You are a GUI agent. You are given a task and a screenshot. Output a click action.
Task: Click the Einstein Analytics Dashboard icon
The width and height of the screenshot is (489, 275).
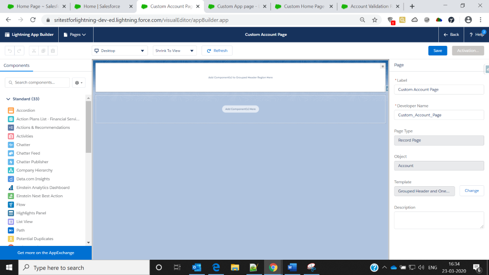[x=11, y=188]
